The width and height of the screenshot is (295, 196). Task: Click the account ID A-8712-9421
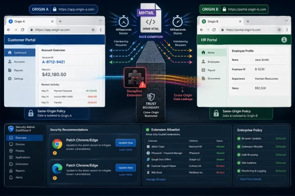(x=53, y=62)
